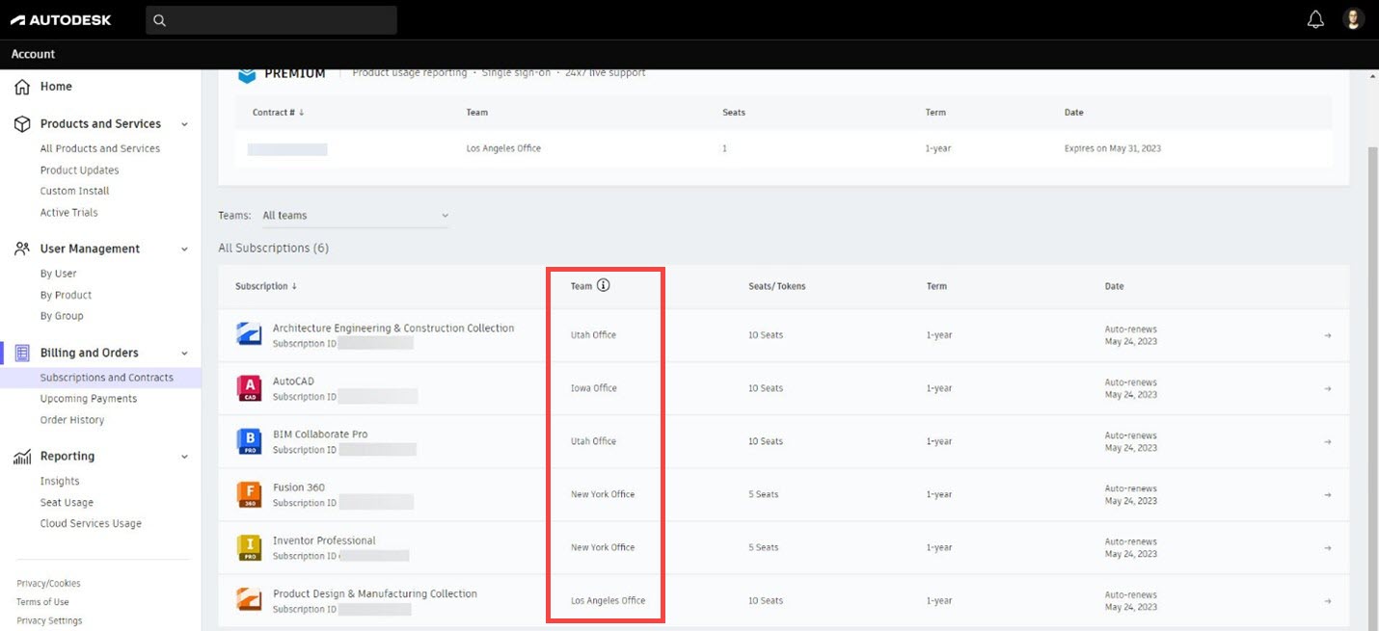Open Product Updates page
Screen dimensions: 1379x631
pos(80,170)
